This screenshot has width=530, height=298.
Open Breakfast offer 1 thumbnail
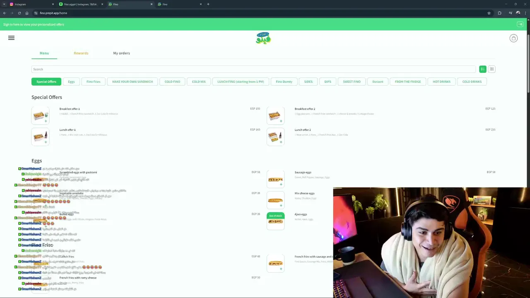pyautogui.click(x=40, y=115)
